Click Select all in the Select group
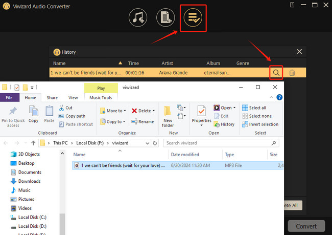 [x=254, y=108]
